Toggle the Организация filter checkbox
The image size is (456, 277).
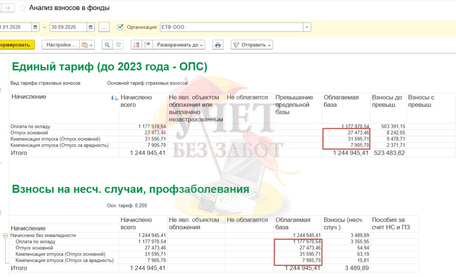click(x=120, y=27)
